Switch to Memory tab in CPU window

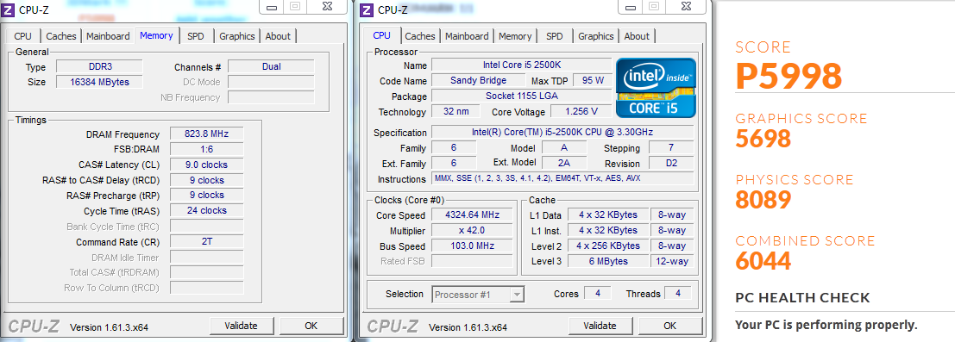coord(515,36)
